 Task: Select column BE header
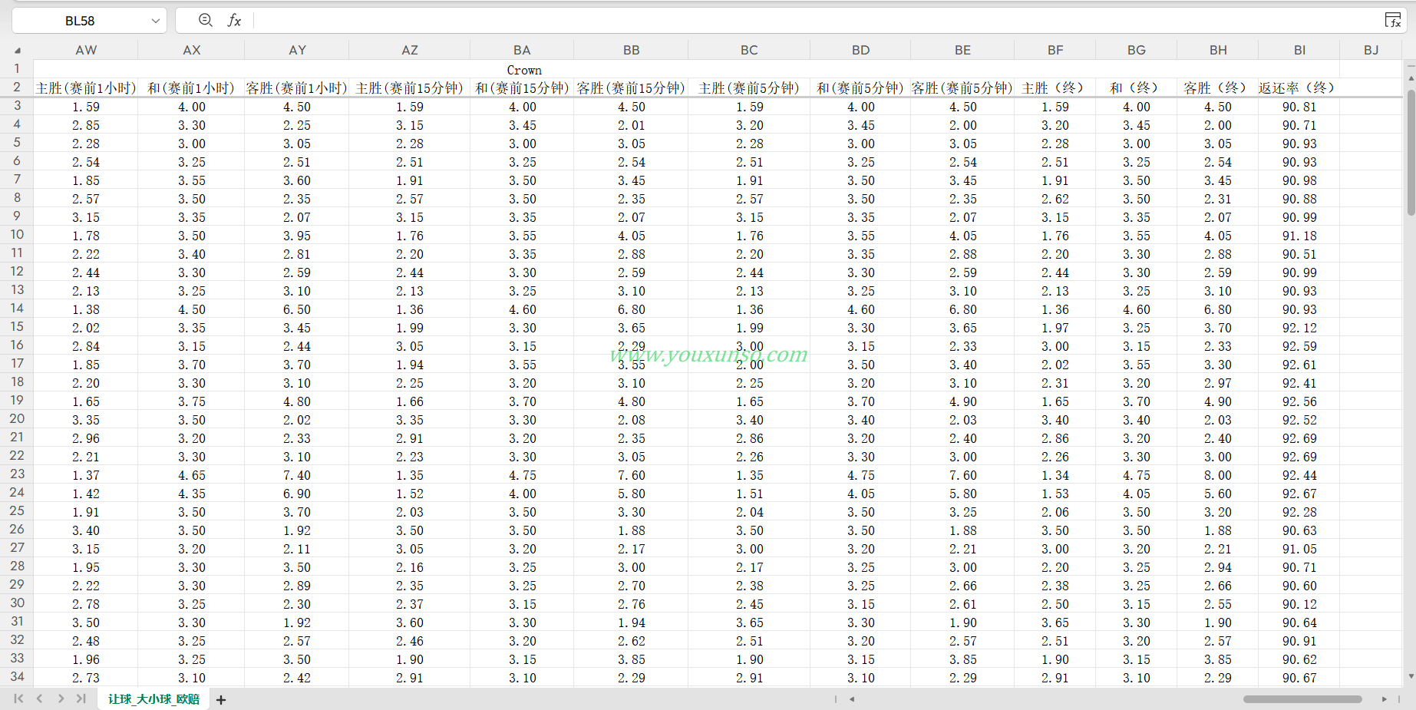pyautogui.click(x=962, y=50)
